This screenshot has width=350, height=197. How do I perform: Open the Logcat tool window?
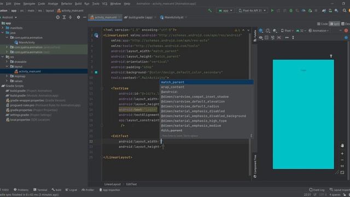(71, 190)
